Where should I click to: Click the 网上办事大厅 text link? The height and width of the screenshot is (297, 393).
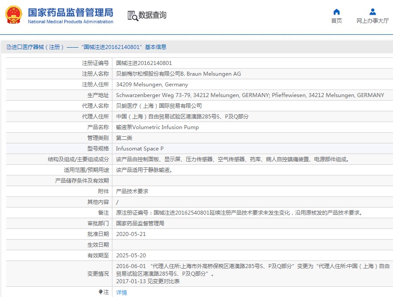372,21
